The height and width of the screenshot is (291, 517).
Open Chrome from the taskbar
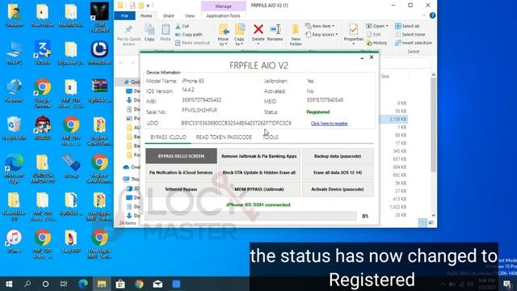(139, 284)
